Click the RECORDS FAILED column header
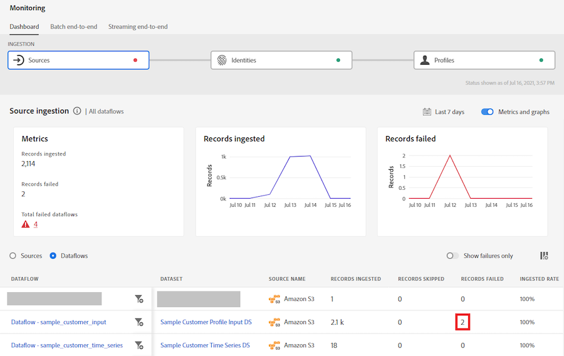Viewport: 564px width, 356px height. [483, 279]
